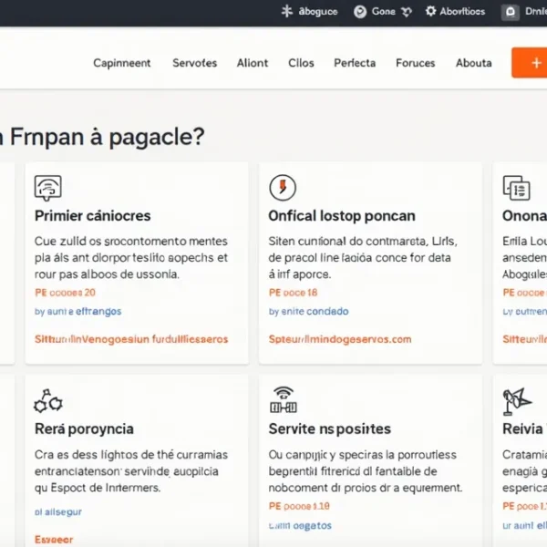Click the "by enite condado" author link
The width and height of the screenshot is (547, 547).
(x=309, y=312)
